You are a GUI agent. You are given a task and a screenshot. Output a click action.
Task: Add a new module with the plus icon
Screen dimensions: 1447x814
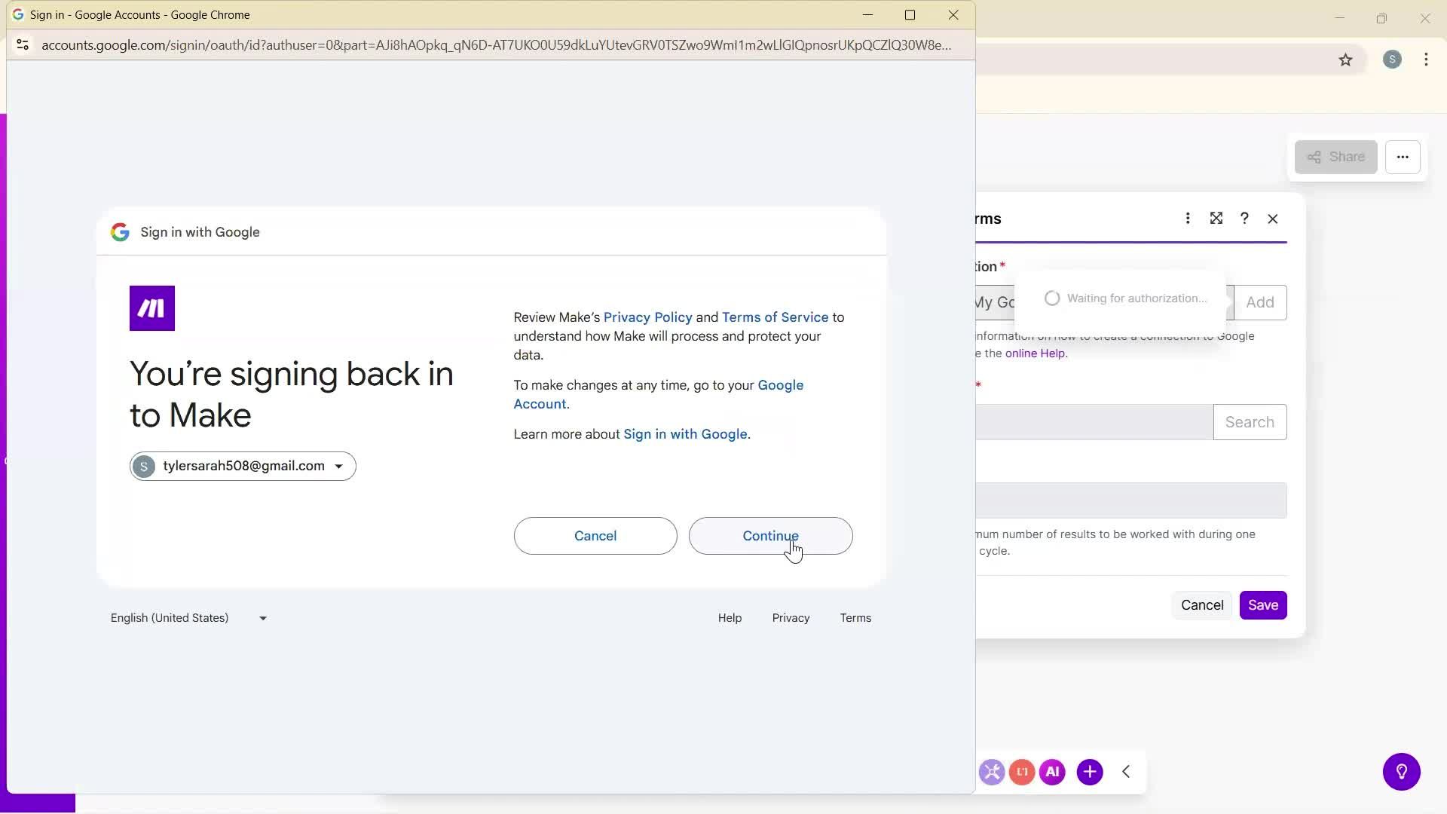coord(1091,772)
